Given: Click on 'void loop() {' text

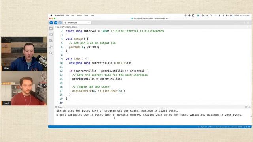Looking at the screenshot, I should click(76, 59).
